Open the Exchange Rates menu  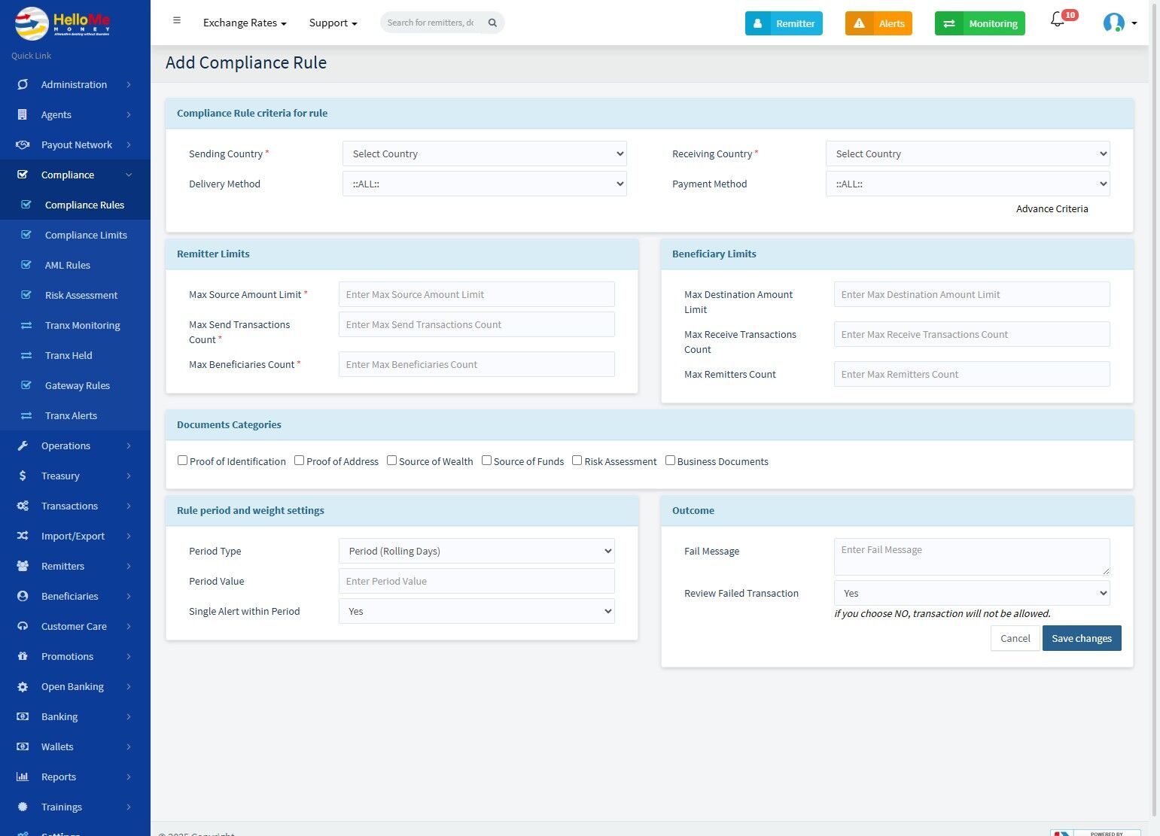245,23
